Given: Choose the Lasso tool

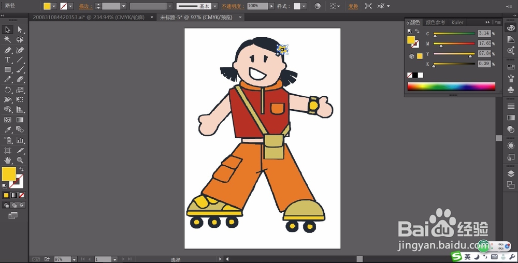Looking at the screenshot, I should pyautogui.click(x=20, y=39).
